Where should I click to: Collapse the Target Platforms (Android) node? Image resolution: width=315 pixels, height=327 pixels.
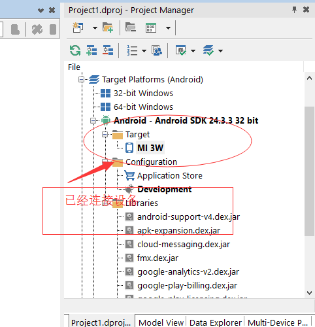[81, 80]
